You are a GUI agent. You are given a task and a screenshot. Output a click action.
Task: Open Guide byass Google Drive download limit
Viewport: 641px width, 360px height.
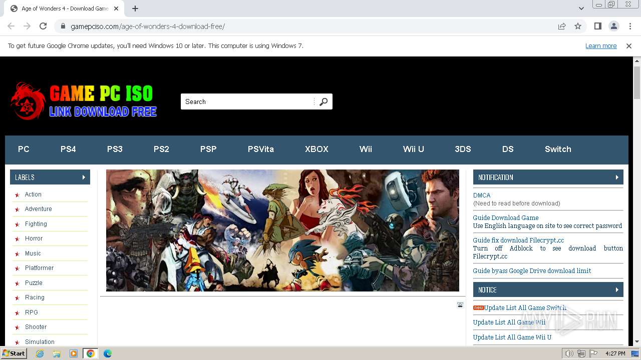[532, 270]
